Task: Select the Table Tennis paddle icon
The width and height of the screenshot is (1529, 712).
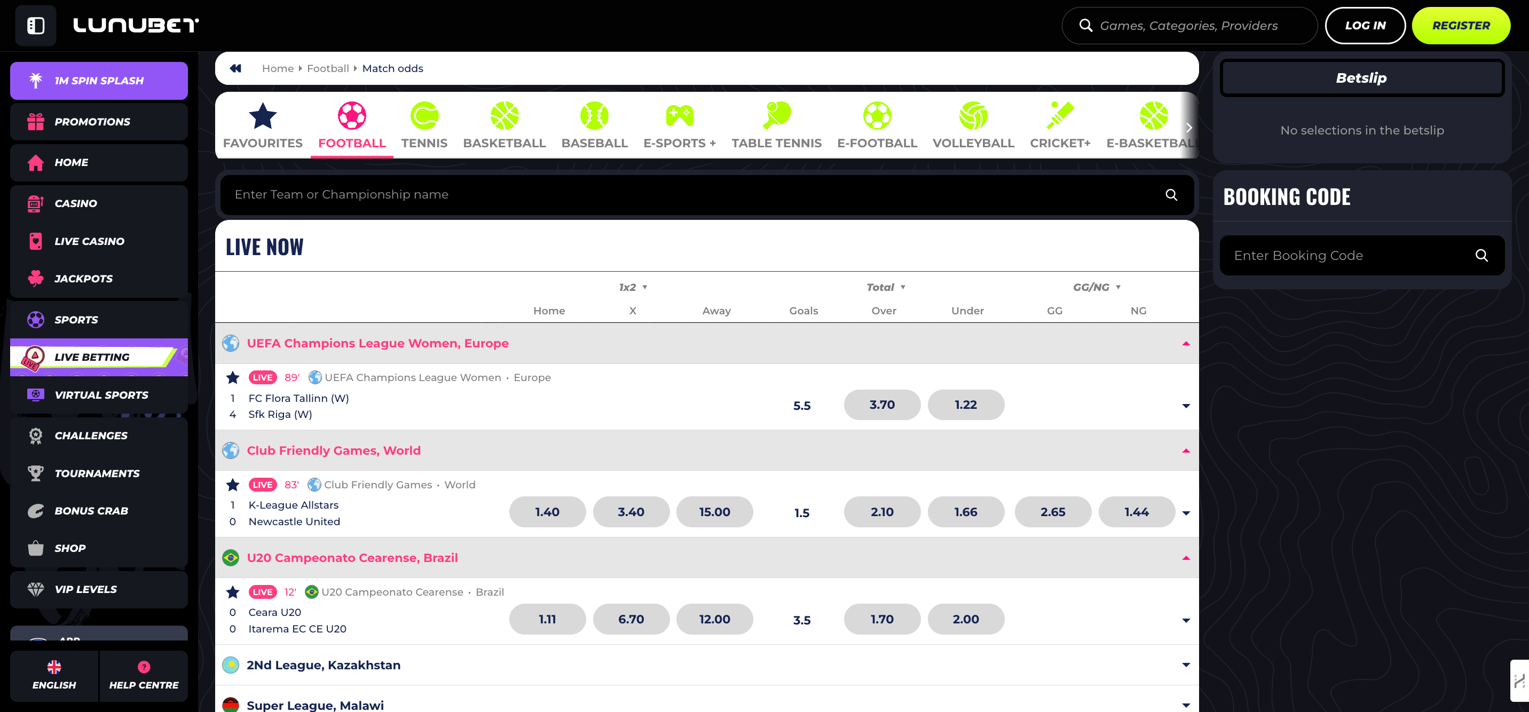Action: (776, 116)
